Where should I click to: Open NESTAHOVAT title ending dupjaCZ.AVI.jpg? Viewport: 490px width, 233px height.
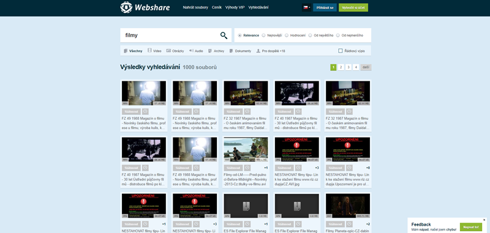(296, 180)
